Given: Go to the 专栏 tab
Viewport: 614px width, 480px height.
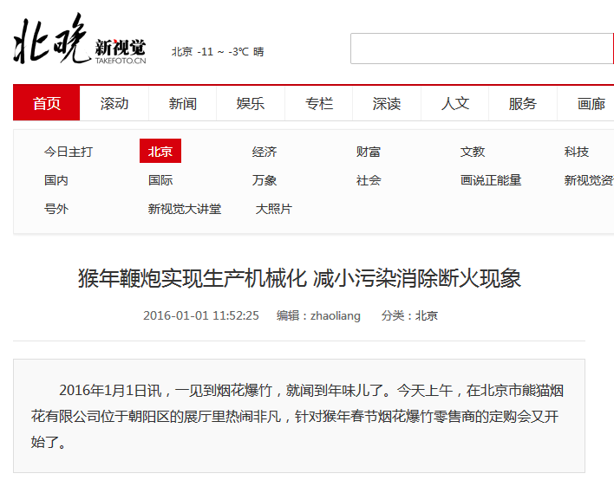Looking at the screenshot, I should click(x=319, y=103).
